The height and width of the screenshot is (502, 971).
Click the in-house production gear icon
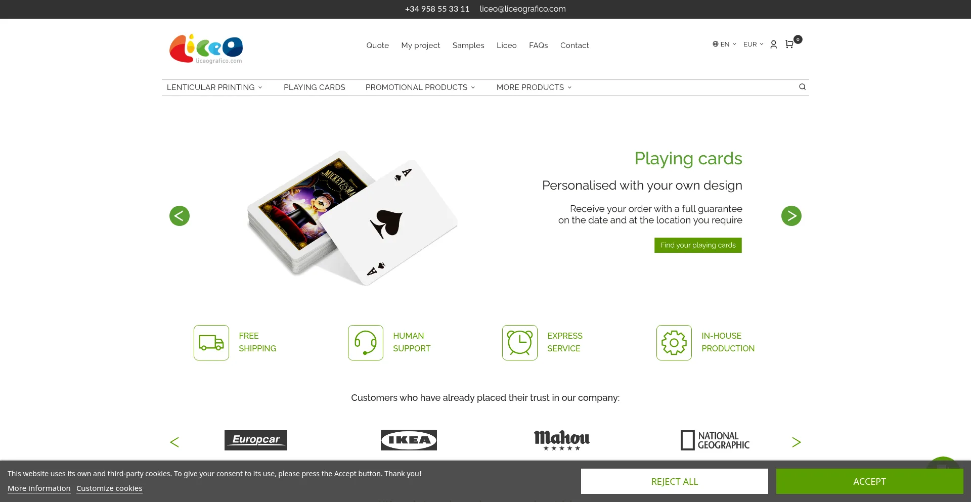[x=674, y=343]
